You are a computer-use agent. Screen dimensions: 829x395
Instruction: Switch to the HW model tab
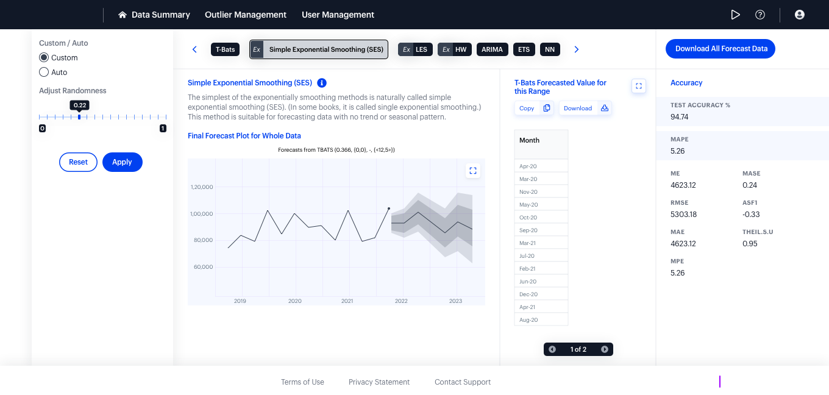click(x=455, y=49)
